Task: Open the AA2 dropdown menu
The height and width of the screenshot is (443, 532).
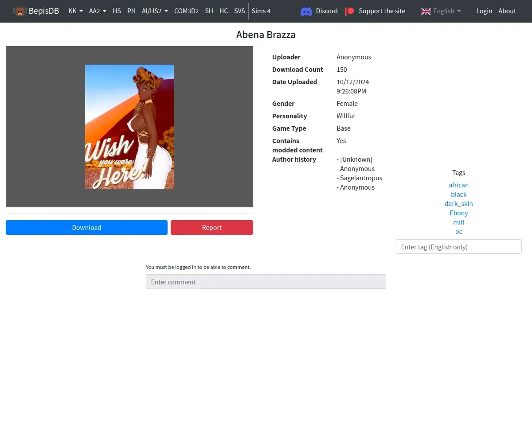Action: [x=98, y=11]
